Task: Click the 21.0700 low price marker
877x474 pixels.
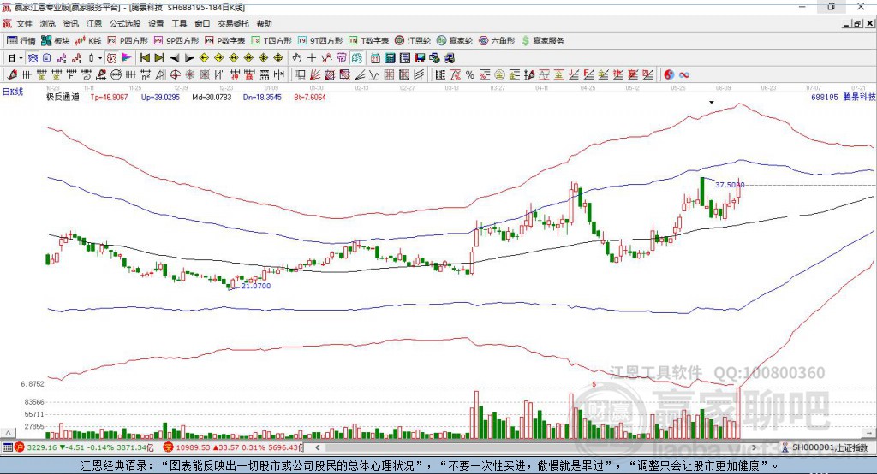Action: [256, 286]
